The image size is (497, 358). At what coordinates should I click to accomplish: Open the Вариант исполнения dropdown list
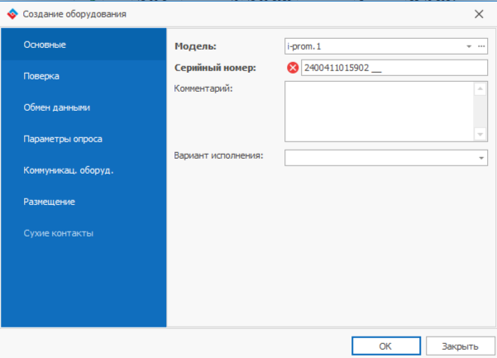(480, 157)
